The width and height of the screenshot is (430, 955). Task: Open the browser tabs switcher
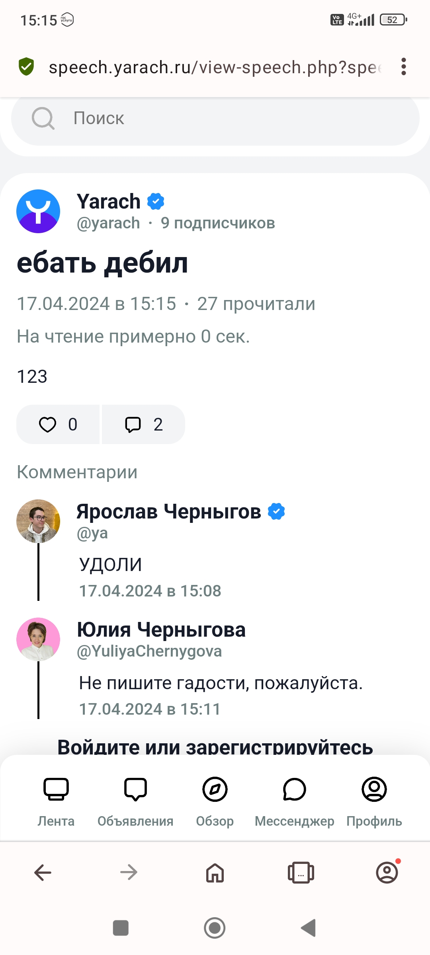301,873
